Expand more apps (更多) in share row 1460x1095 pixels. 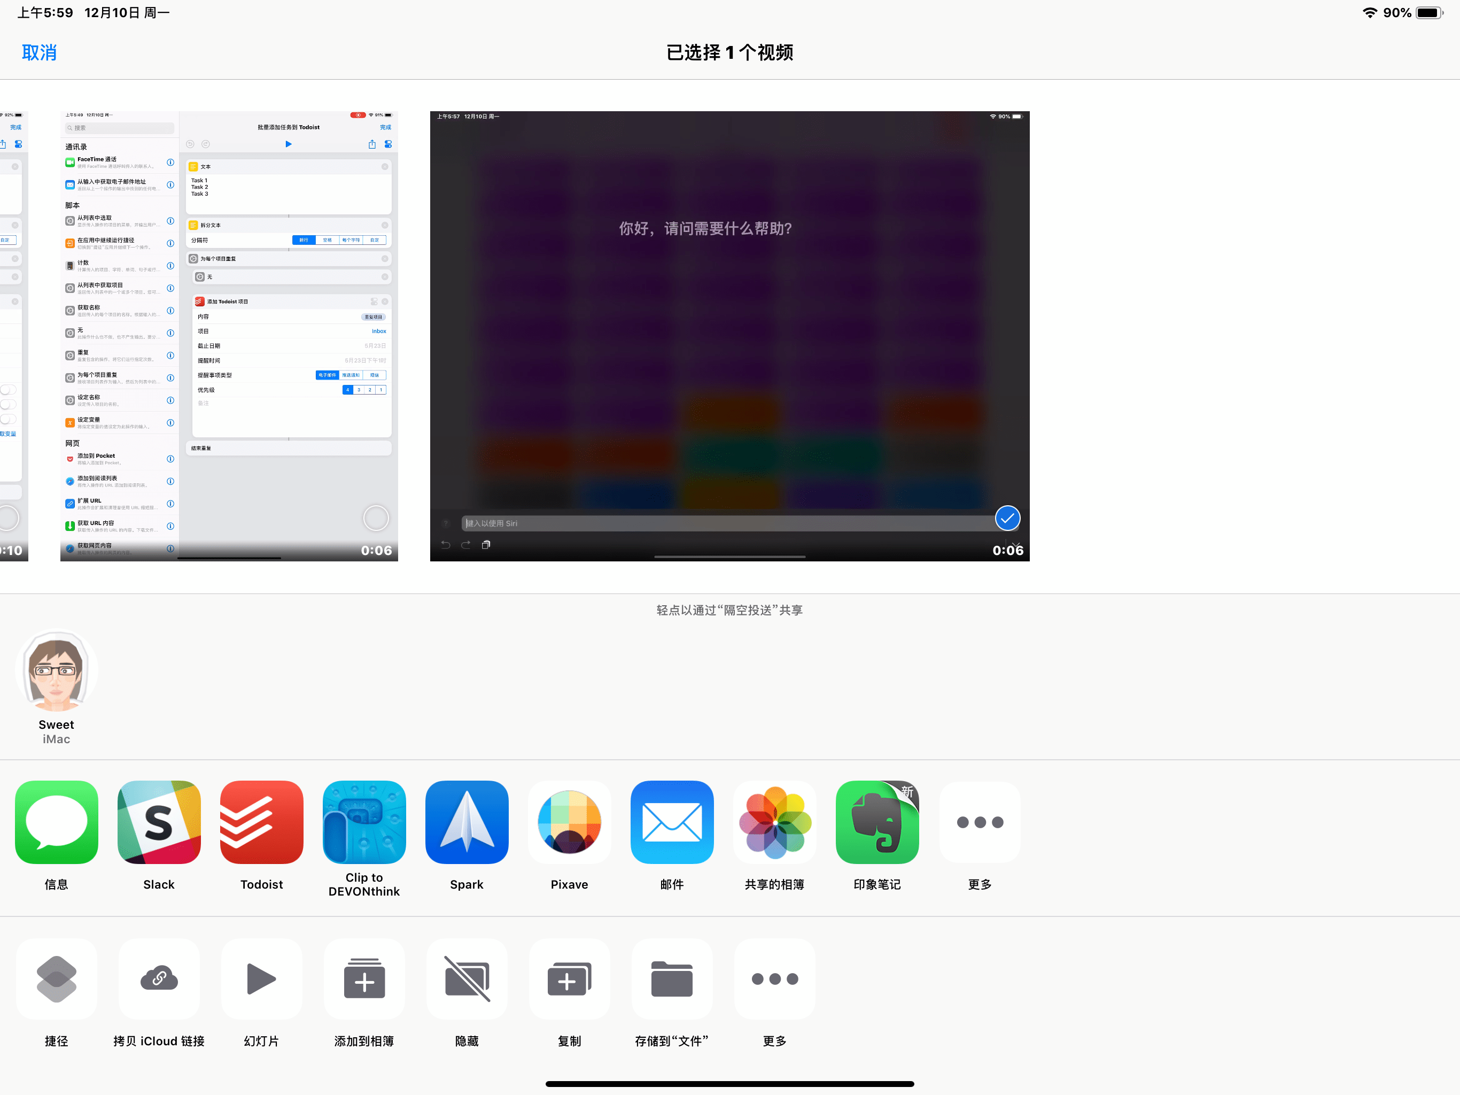[980, 822]
